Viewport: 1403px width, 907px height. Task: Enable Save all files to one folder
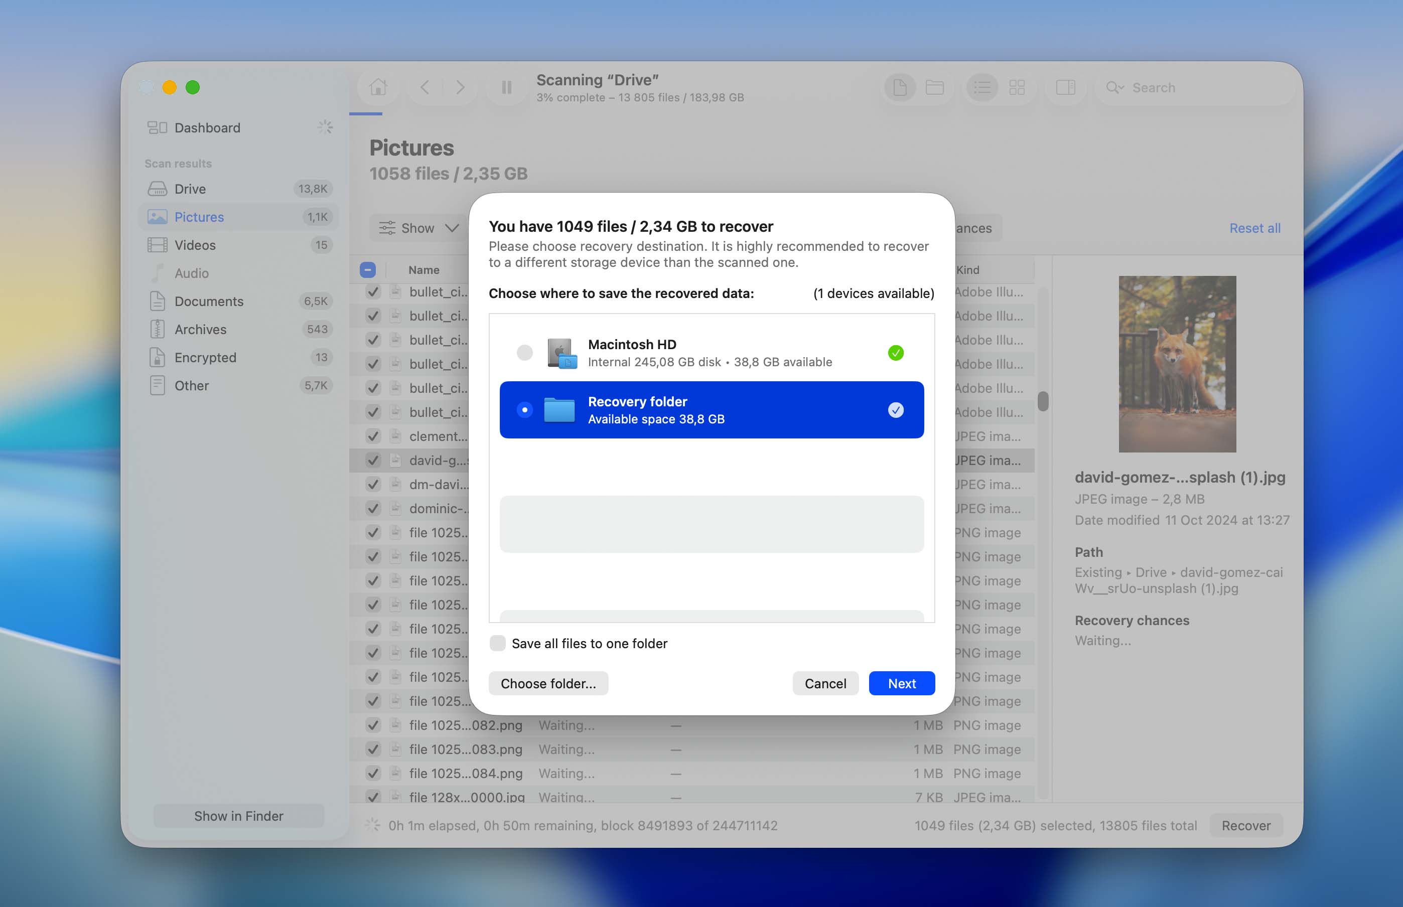(x=498, y=643)
